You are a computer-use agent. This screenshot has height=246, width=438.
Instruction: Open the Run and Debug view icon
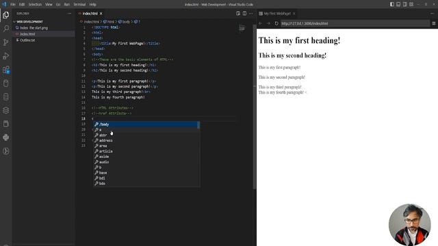(x=6, y=56)
